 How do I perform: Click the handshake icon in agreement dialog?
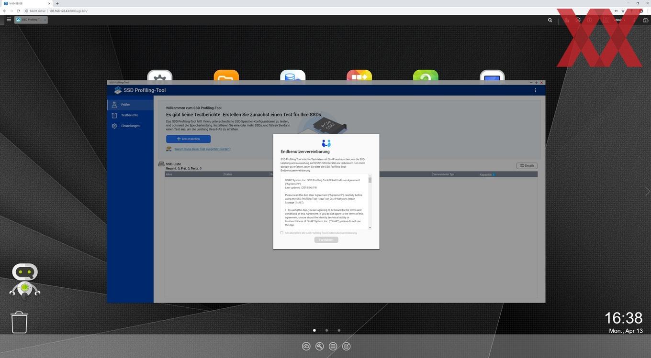pos(326,143)
